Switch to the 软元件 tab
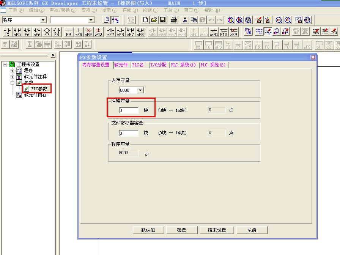Screen dimensions: 340x255 point(121,65)
